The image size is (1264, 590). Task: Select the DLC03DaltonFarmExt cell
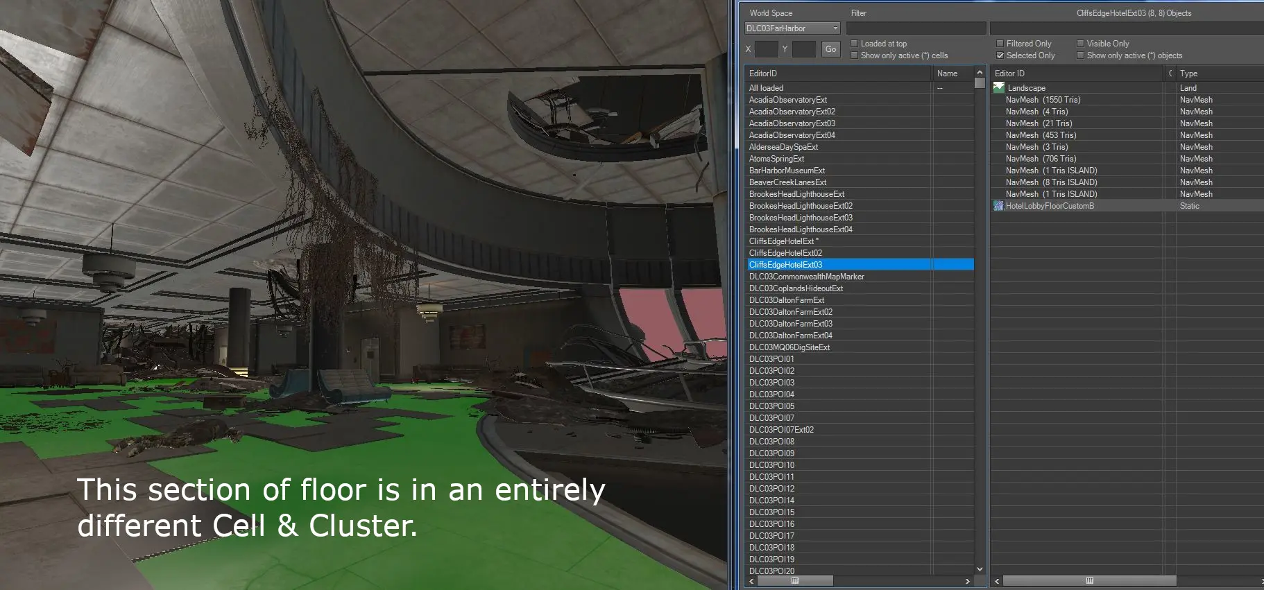click(x=860, y=300)
